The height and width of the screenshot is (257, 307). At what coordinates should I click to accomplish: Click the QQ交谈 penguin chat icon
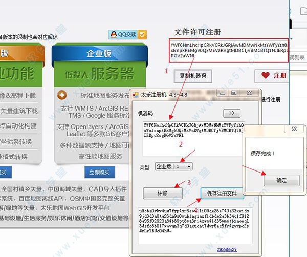pyautogui.click(x=114, y=34)
